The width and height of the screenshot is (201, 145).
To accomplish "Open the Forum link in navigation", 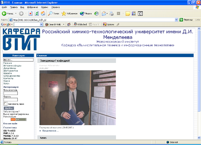I will click(6, 81).
